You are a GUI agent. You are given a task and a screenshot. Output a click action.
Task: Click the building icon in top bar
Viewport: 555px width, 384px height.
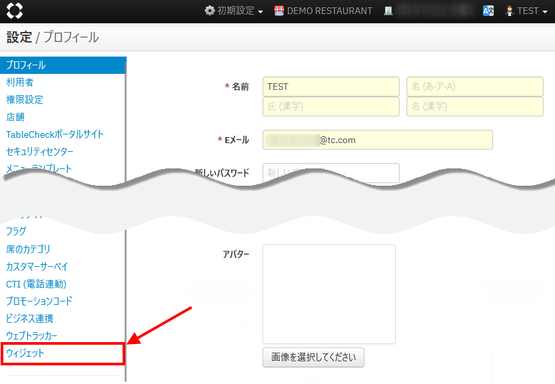pyautogui.click(x=388, y=11)
